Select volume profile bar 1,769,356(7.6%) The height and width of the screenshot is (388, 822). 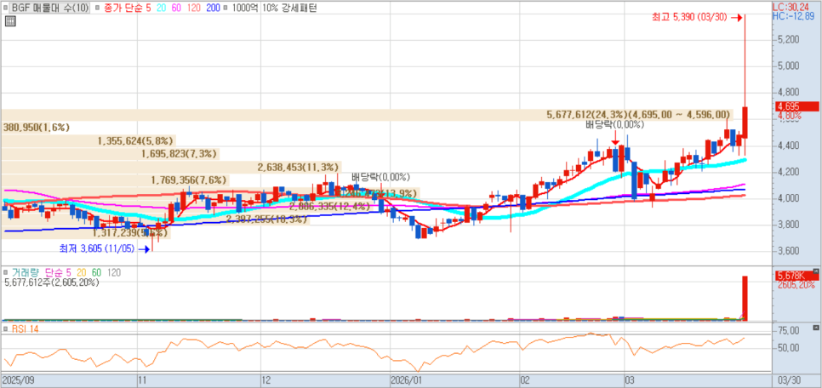click(x=116, y=180)
